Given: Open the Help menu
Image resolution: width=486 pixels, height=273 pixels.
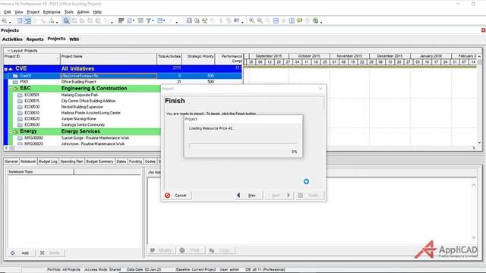Looking at the screenshot, I should pos(97,12).
